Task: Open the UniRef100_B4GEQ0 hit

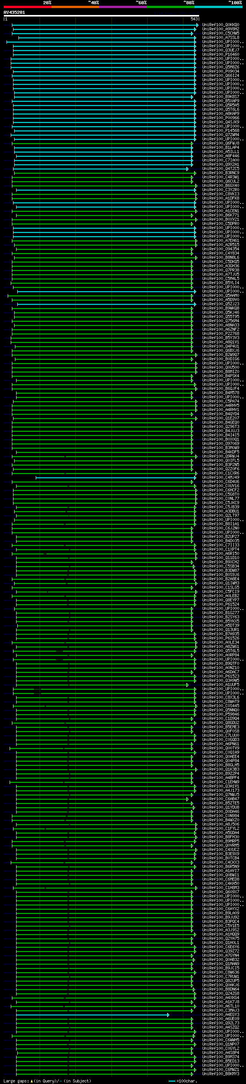Action: pos(220,423)
